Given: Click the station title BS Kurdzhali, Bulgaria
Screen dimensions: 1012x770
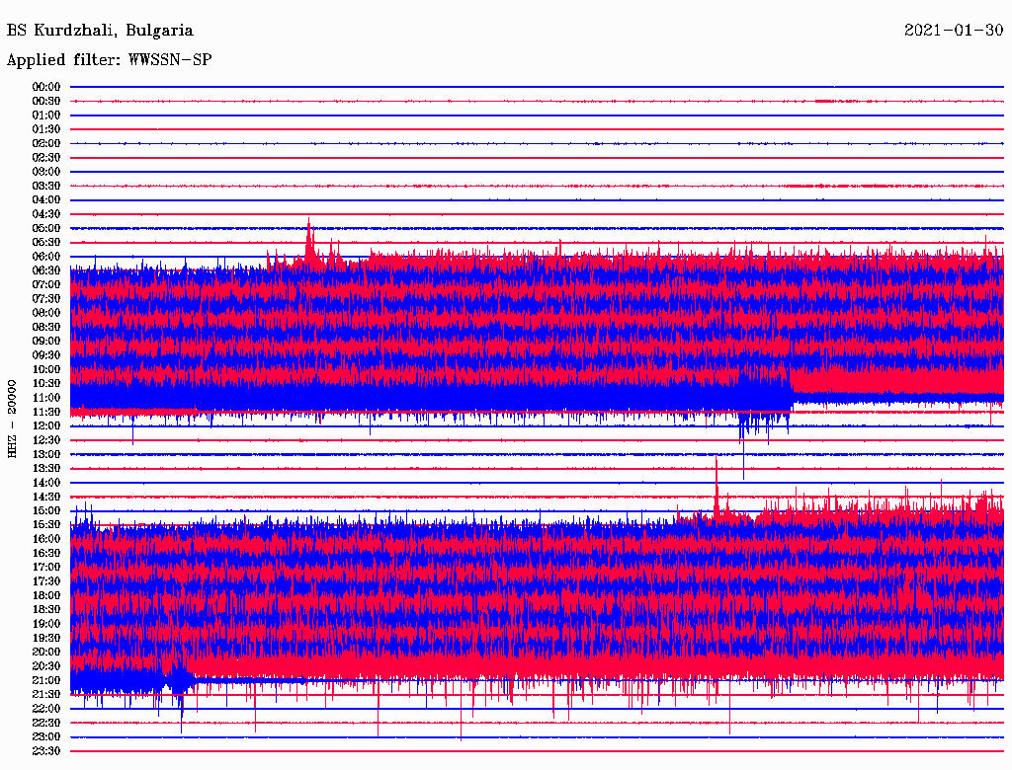Looking at the screenshot, I should [100, 31].
